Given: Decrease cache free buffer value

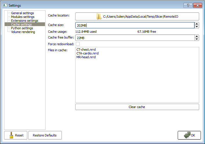Looking at the screenshot, I should coord(197,39).
